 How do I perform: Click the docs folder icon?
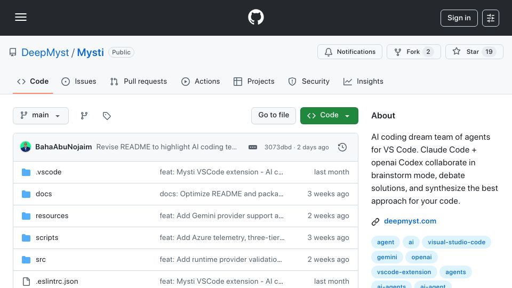click(26, 194)
